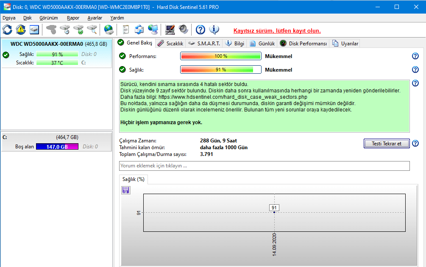The width and height of the screenshot is (426, 267).
Task: Click green status check in disk list panel
Action: [x=6, y=55]
